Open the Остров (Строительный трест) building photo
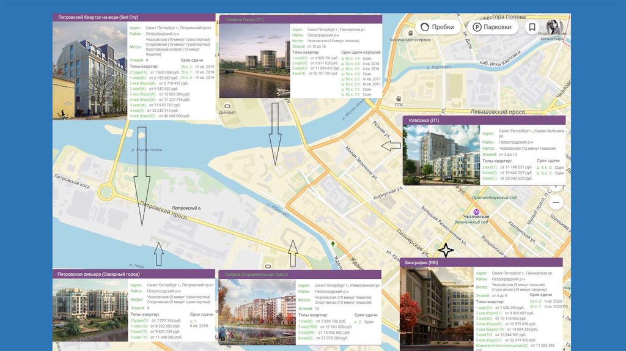Viewport: 626px width, 351px height. coord(257,311)
